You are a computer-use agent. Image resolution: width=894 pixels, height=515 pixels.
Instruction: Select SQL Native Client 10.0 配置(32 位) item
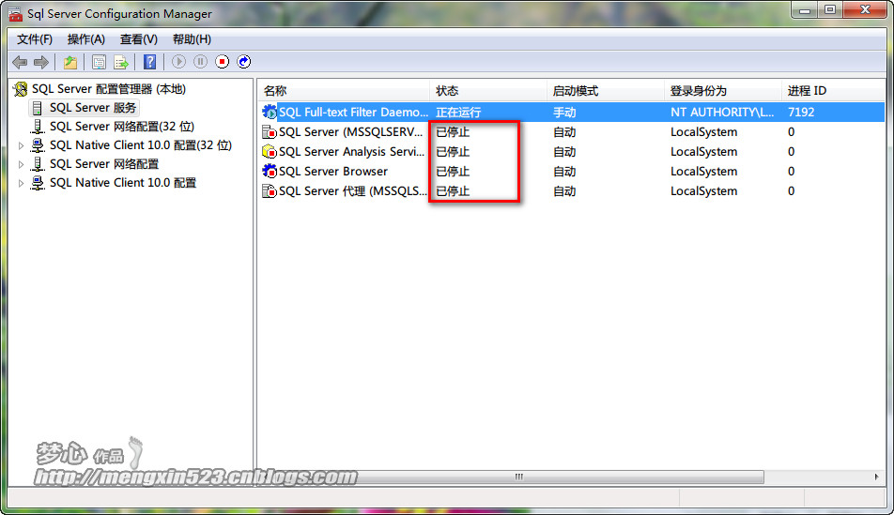point(141,145)
